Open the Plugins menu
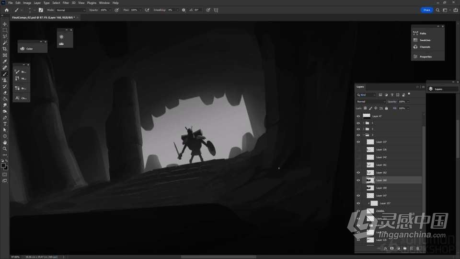Screen dimensions: 460x259 tap(92, 3)
